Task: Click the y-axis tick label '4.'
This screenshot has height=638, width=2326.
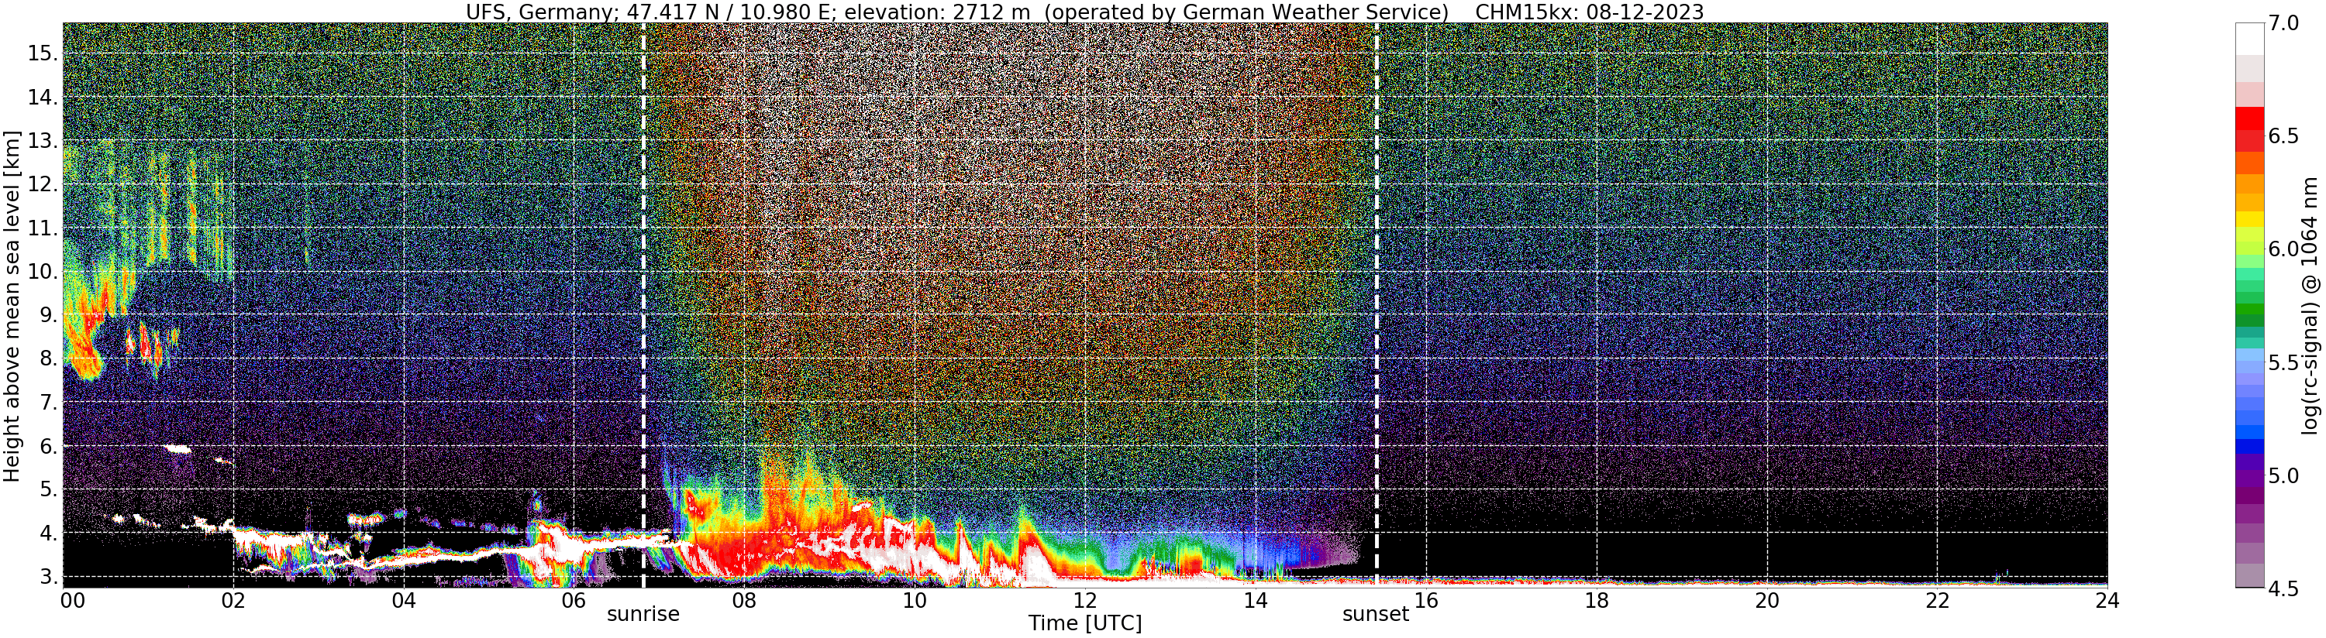Action: coord(49,533)
